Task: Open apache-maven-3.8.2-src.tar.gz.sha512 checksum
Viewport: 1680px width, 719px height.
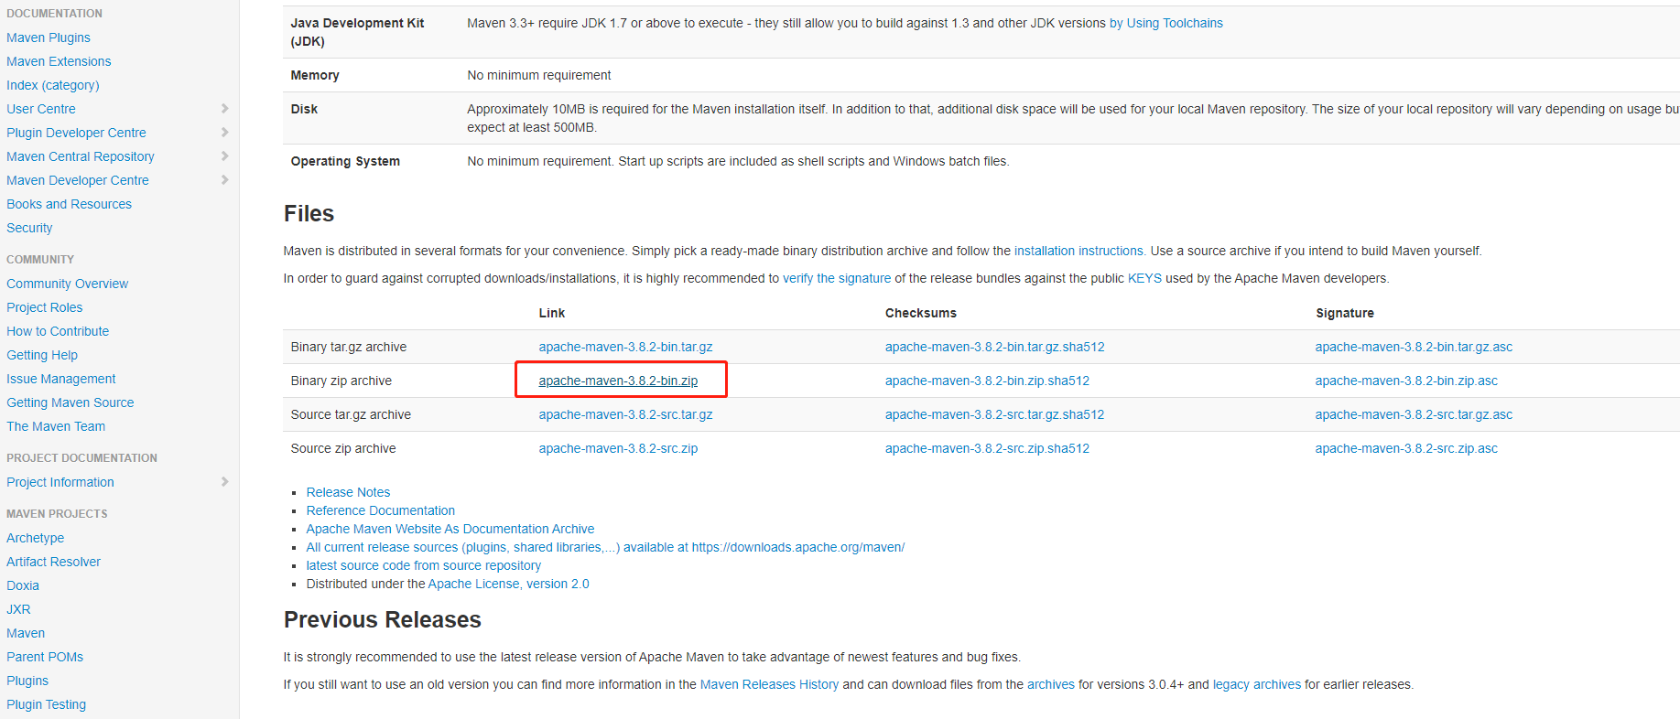Action: point(994,414)
